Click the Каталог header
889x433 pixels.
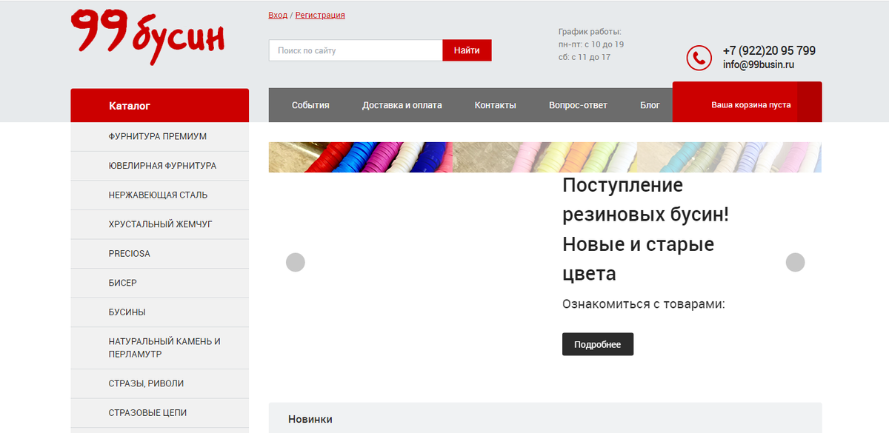click(x=159, y=106)
